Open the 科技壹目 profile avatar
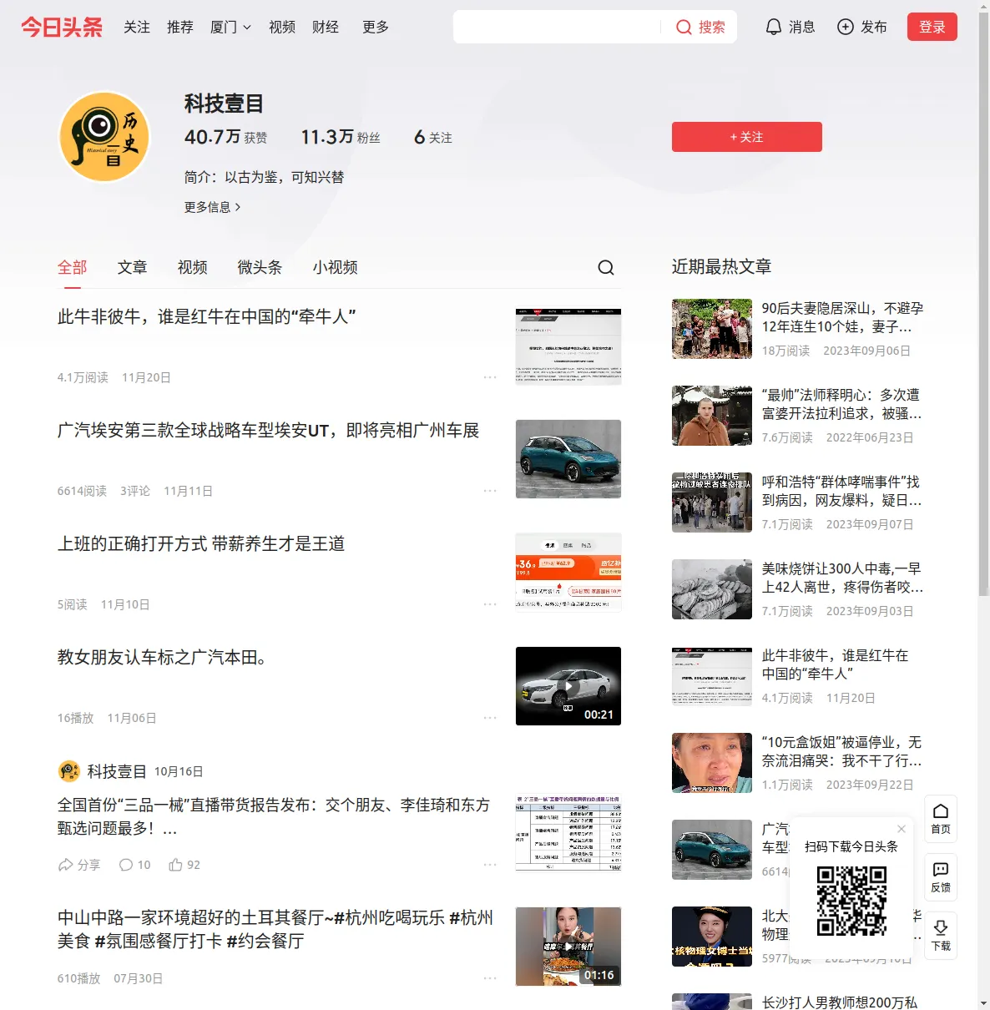This screenshot has width=990, height=1010. click(x=104, y=137)
